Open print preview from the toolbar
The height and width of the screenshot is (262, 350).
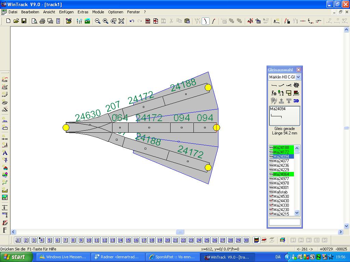pos(35,21)
